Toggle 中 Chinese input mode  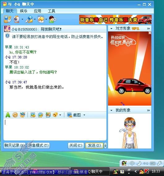[x=132, y=163]
